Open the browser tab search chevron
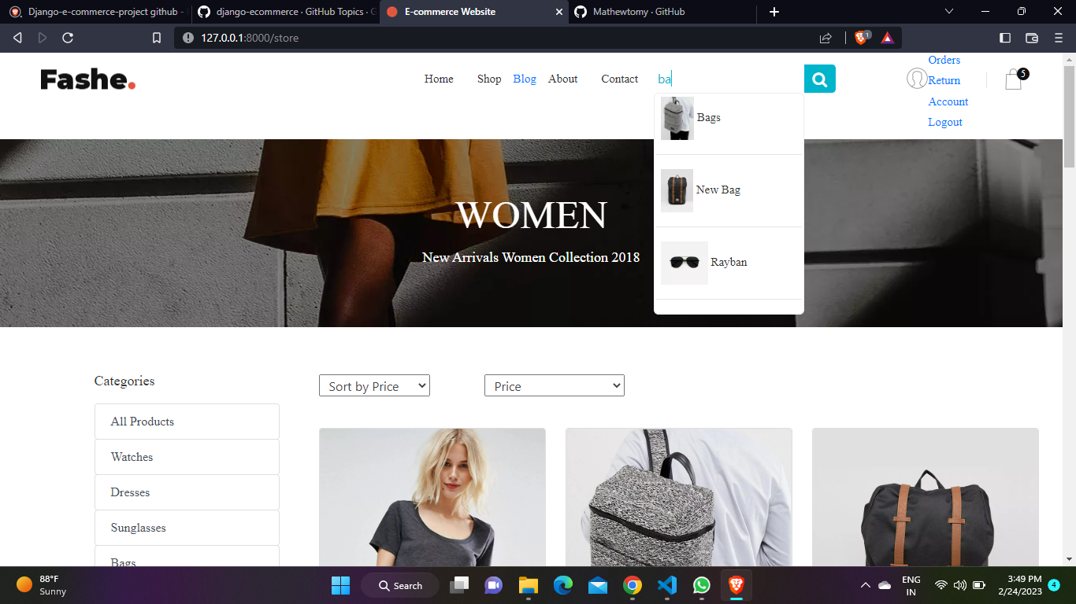Screen dimensions: 1076x604 click(949, 12)
